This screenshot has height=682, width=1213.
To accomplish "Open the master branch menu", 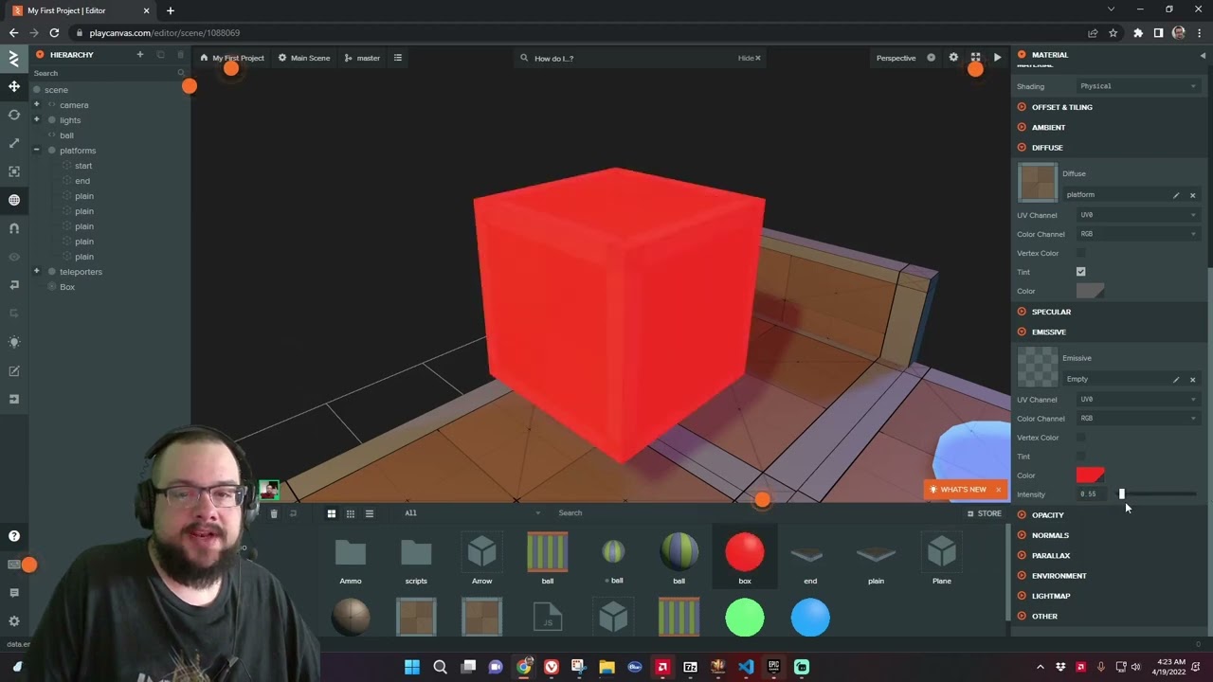I will pos(362,58).
